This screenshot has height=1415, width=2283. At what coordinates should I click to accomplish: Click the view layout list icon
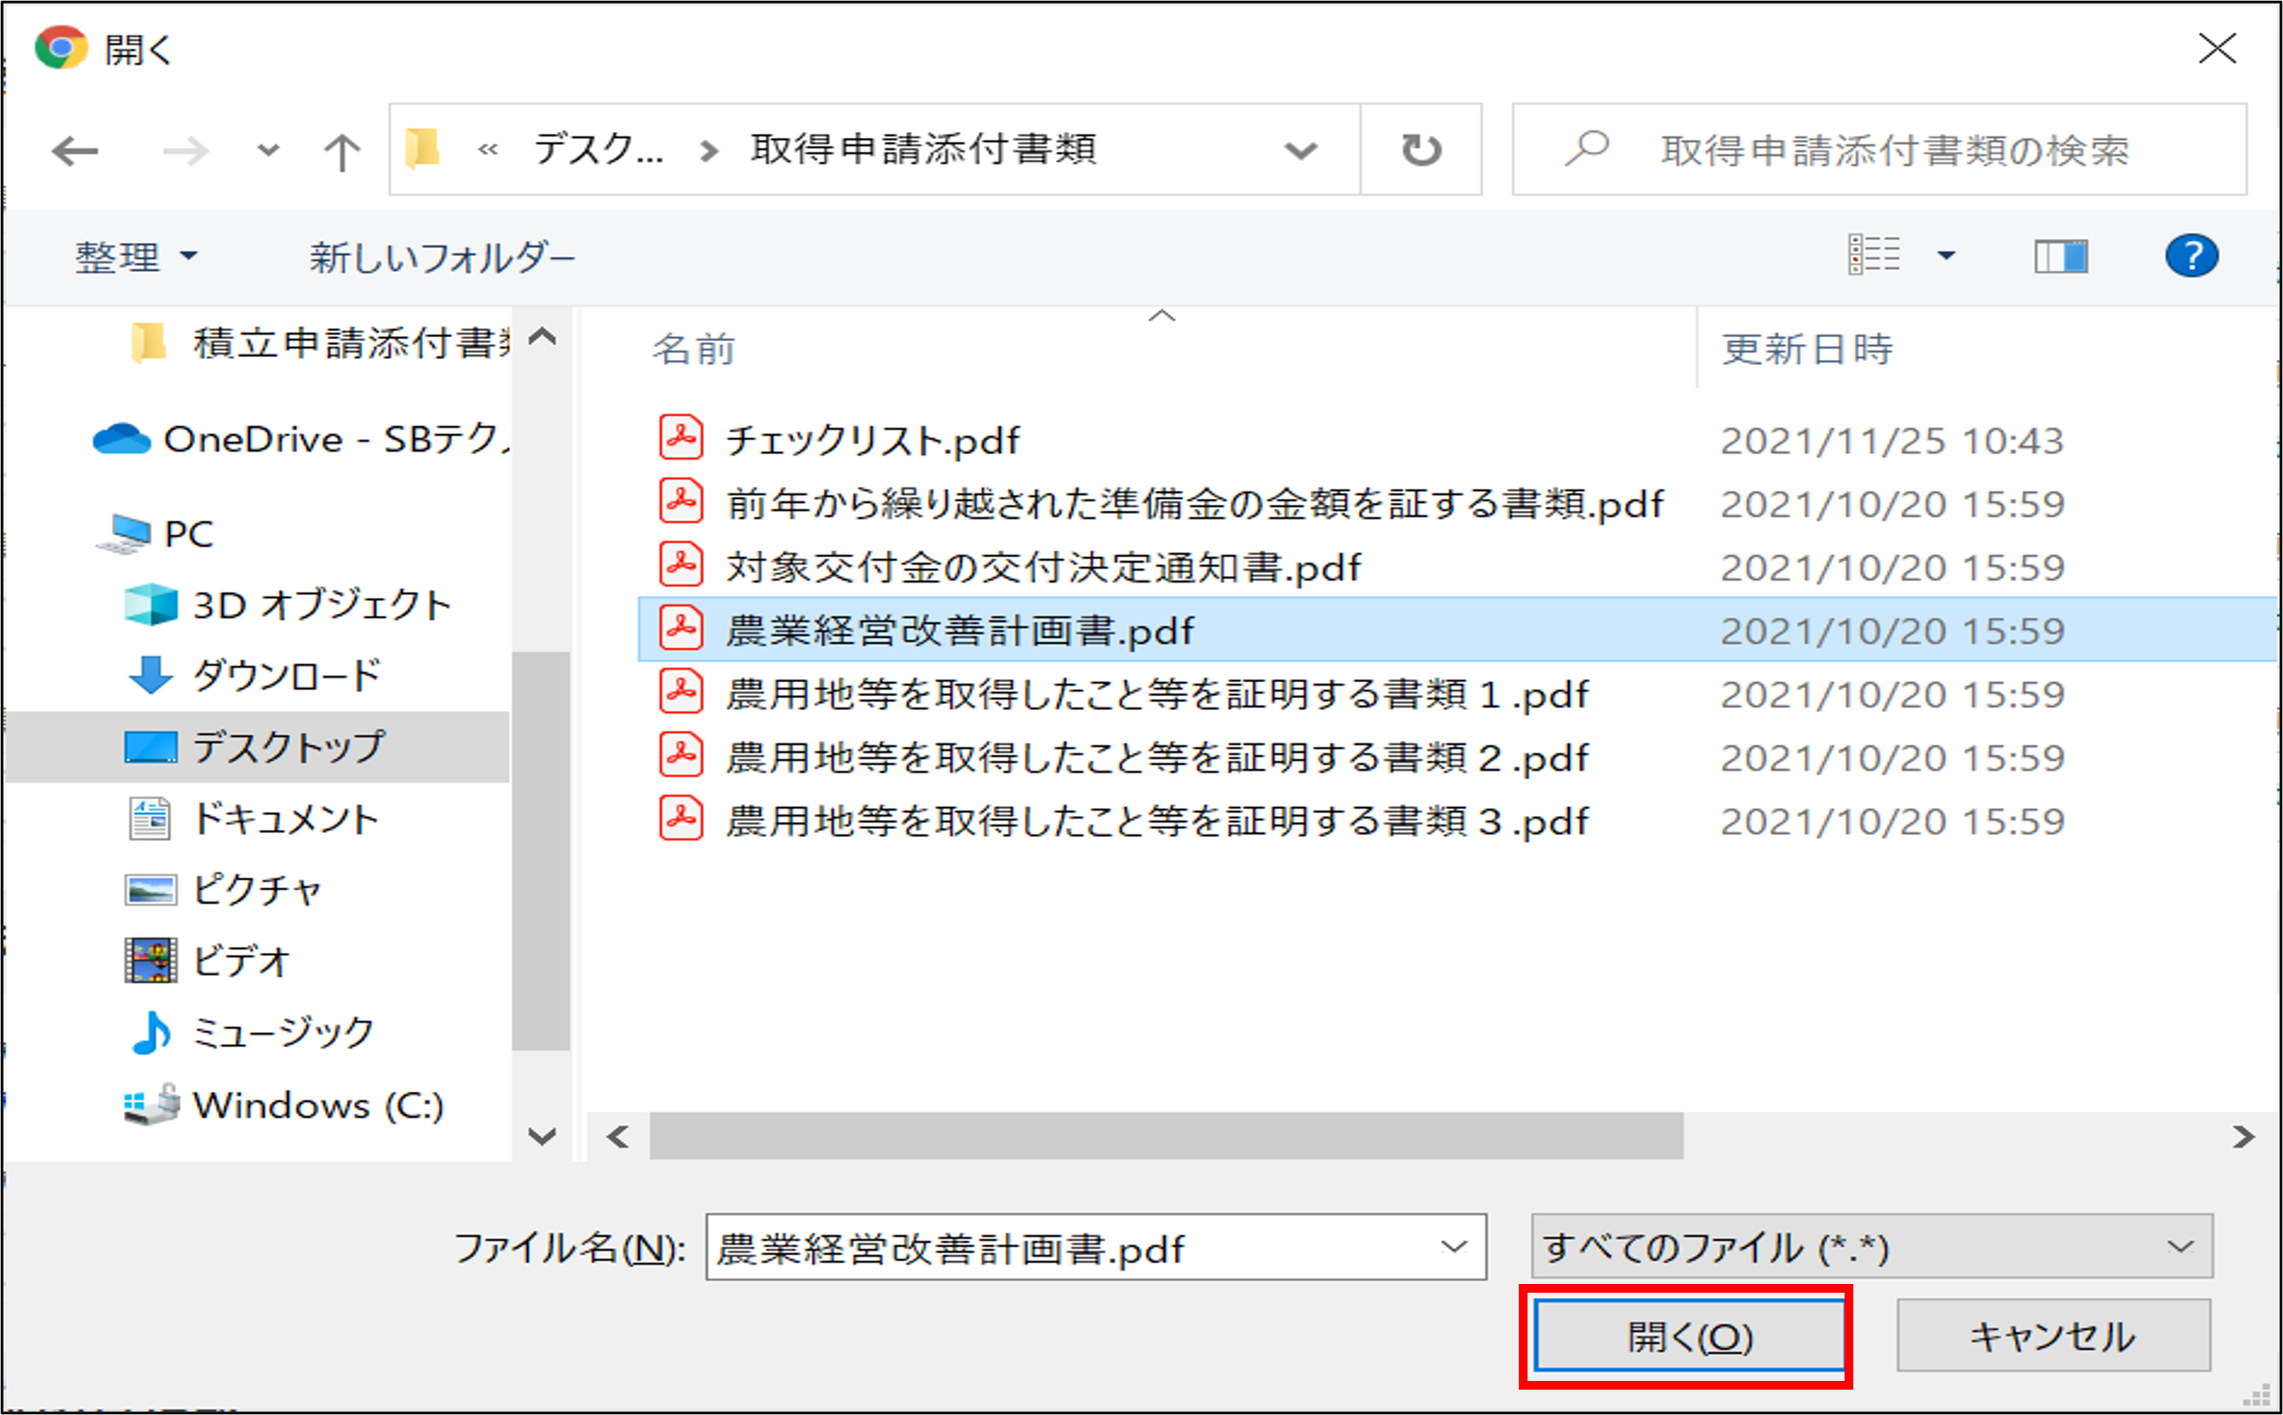[x=1874, y=254]
